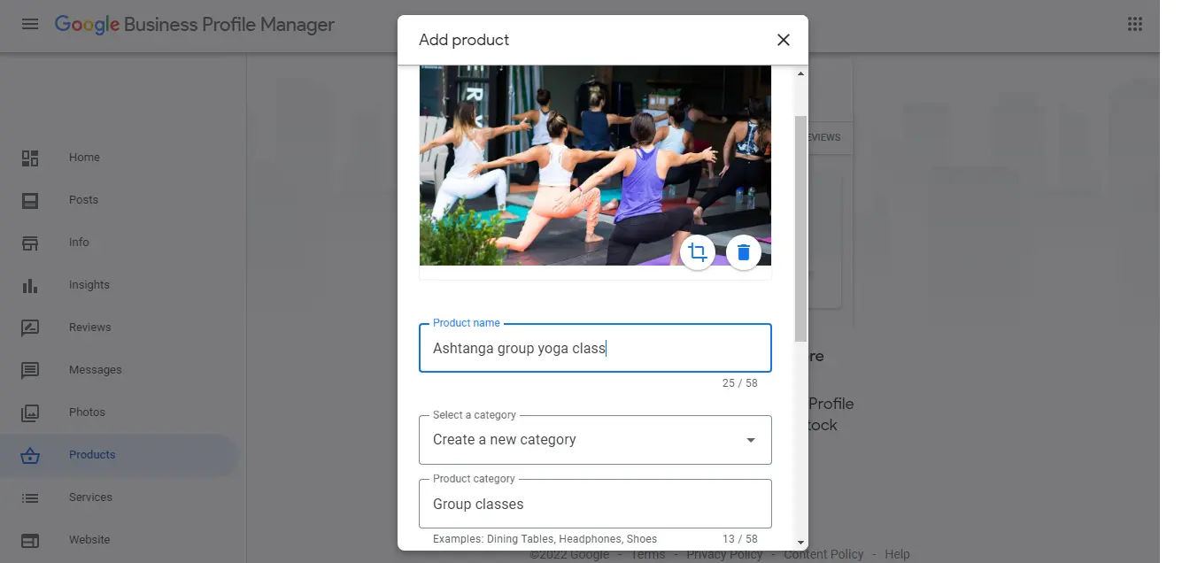The height and width of the screenshot is (563, 1190).
Task: Click the Product category input field
Action: click(x=595, y=505)
